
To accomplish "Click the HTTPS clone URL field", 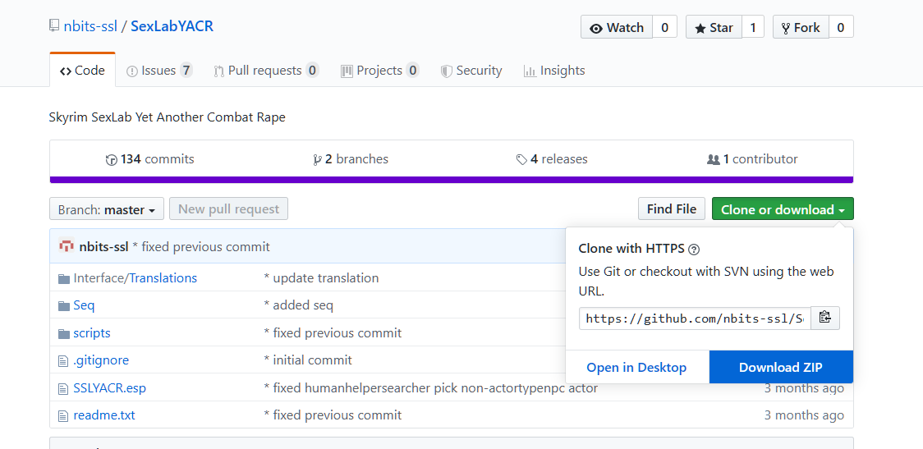I will pos(695,318).
